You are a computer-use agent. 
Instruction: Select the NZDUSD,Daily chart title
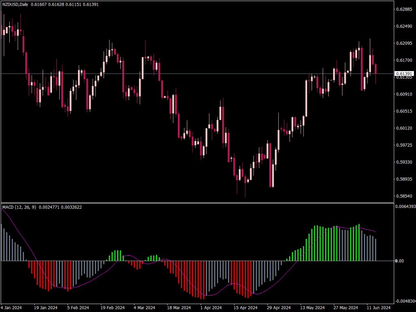click(15, 4)
